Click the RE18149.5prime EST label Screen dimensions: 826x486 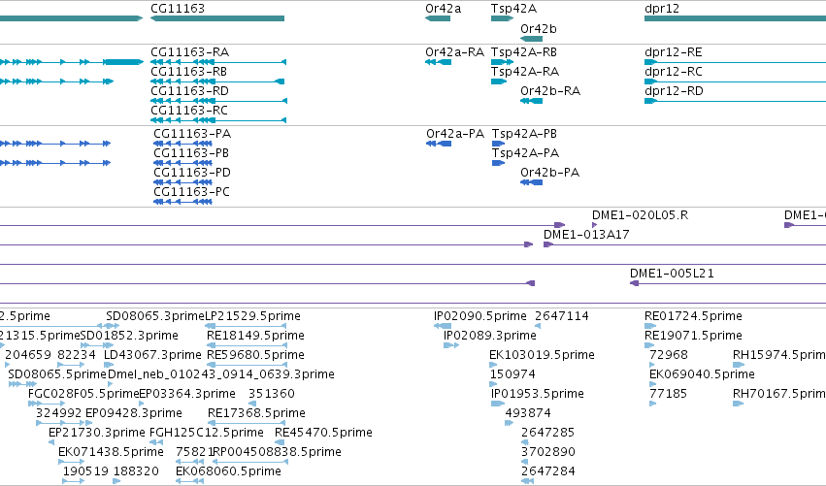255,336
